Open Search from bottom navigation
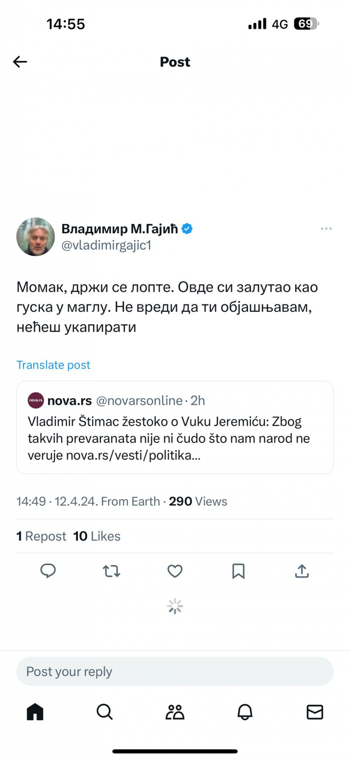Viewport: 350px width, 760px height. click(x=105, y=712)
